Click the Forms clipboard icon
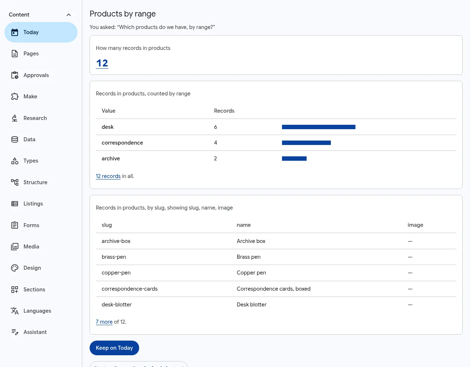Viewport: 470px width, 367px height. click(x=15, y=225)
